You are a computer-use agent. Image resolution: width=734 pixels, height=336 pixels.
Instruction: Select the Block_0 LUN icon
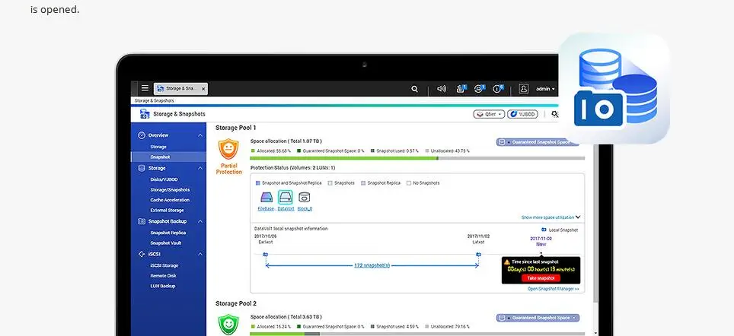point(305,197)
